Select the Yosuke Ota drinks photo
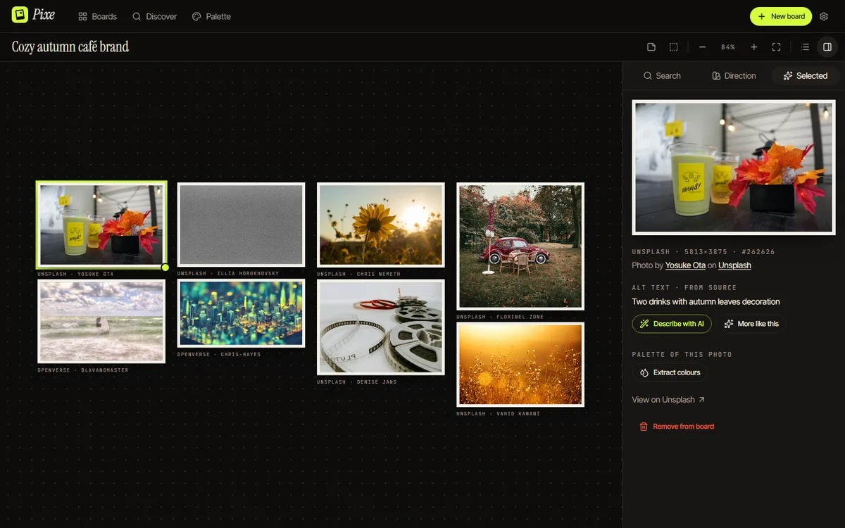Viewport: 845px width, 528px height. pyautogui.click(x=101, y=225)
